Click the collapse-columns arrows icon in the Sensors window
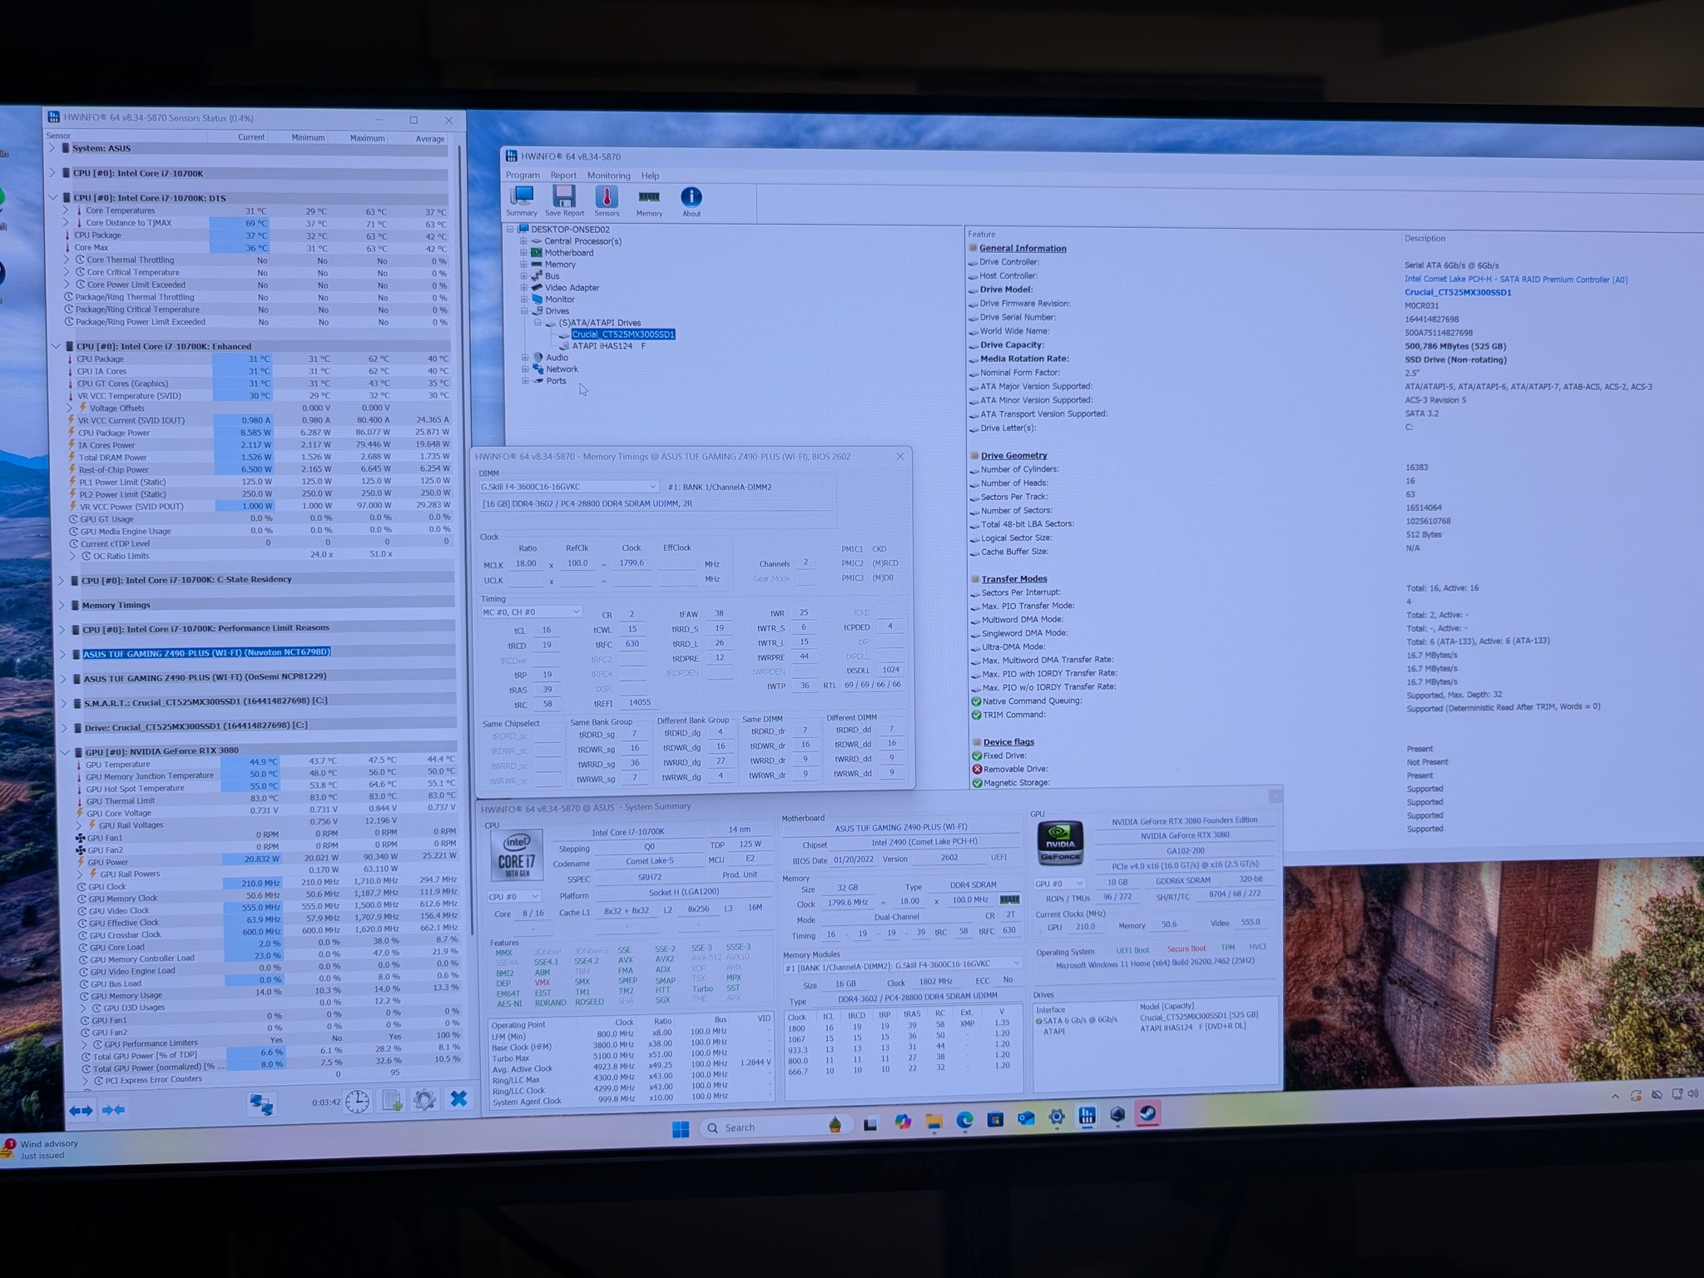 113,1109
